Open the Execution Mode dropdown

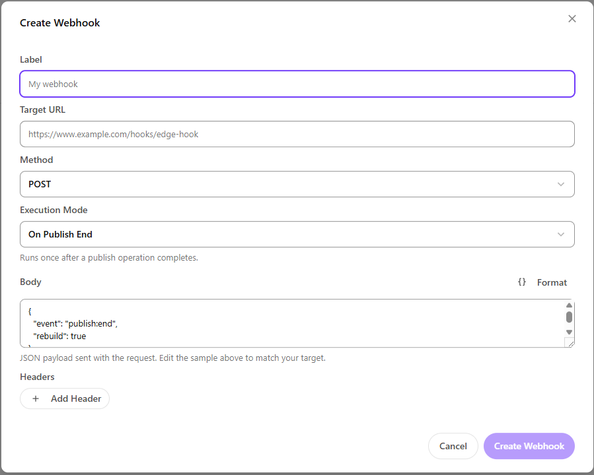[297, 234]
